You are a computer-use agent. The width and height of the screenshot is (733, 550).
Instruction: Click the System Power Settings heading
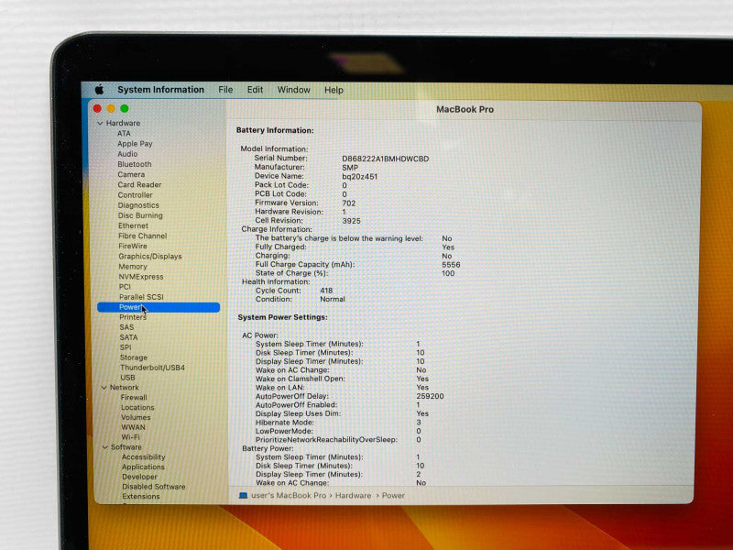tap(282, 317)
